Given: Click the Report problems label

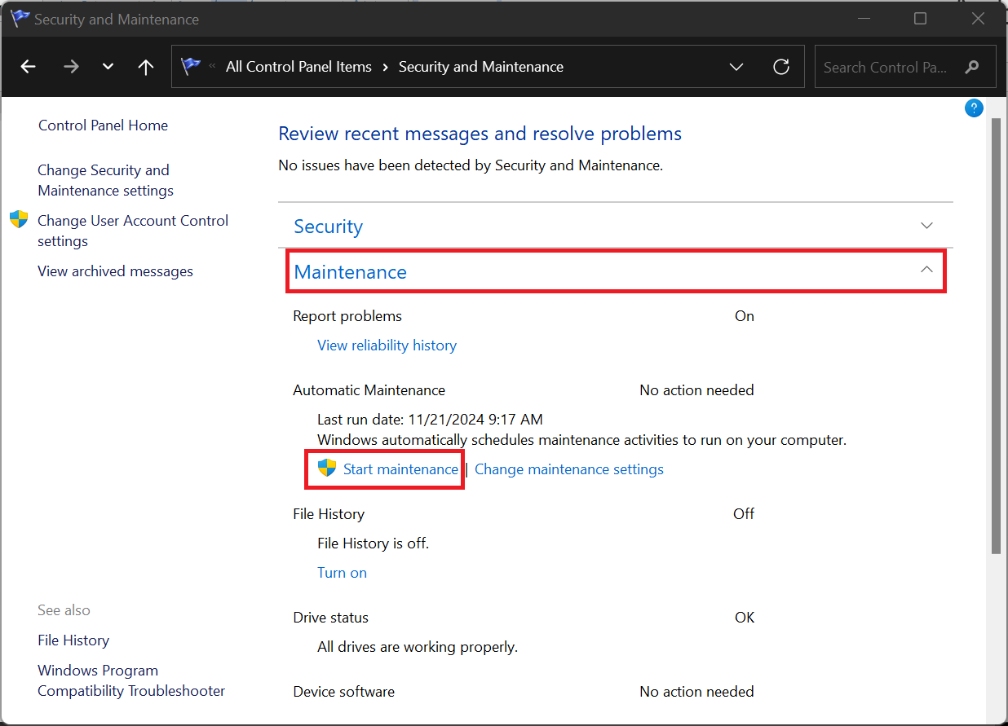Looking at the screenshot, I should point(347,316).
